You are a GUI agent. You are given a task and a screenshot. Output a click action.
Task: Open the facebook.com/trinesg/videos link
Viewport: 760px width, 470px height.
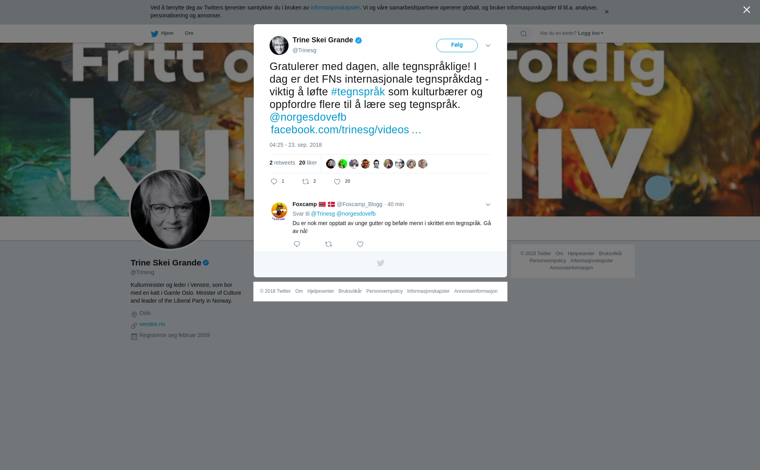click(346, 130)
